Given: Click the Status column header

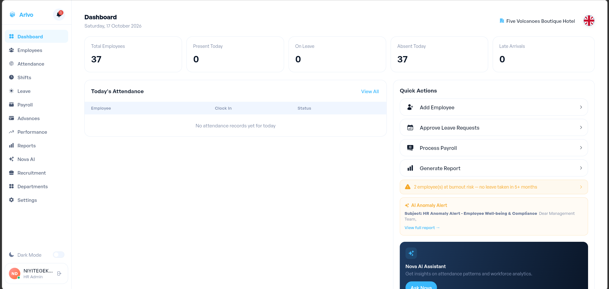Looking at the screenshot, I should click(x=304, y=108).
